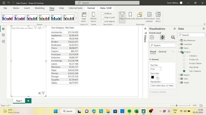Image resolution: width=206 pixels, height=115 pixels.
Task: Expand the Themes gallery dropdown
Action: coord(76,18)
